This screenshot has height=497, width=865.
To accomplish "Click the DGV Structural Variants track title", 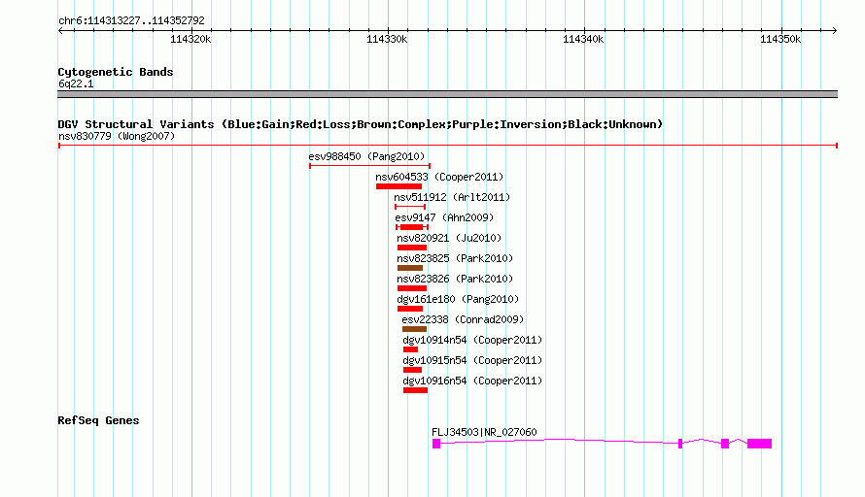I will pos(360,124).
